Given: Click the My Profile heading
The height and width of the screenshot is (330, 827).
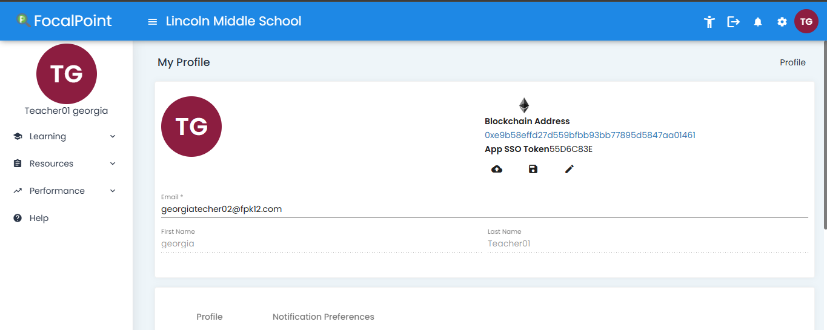Looking at the screenshot, I should click(184, 62).
